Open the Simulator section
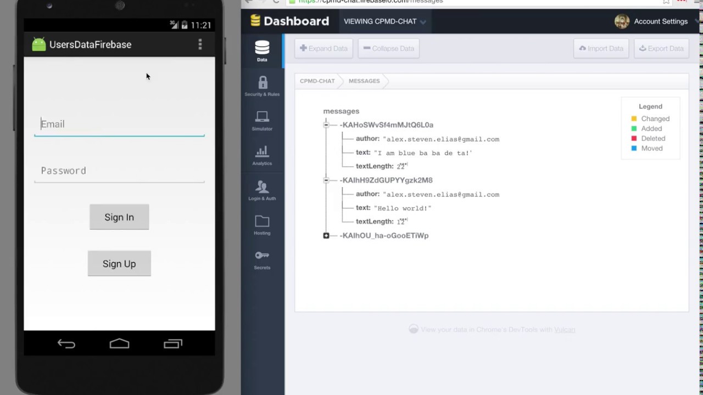 click(262, 121)
